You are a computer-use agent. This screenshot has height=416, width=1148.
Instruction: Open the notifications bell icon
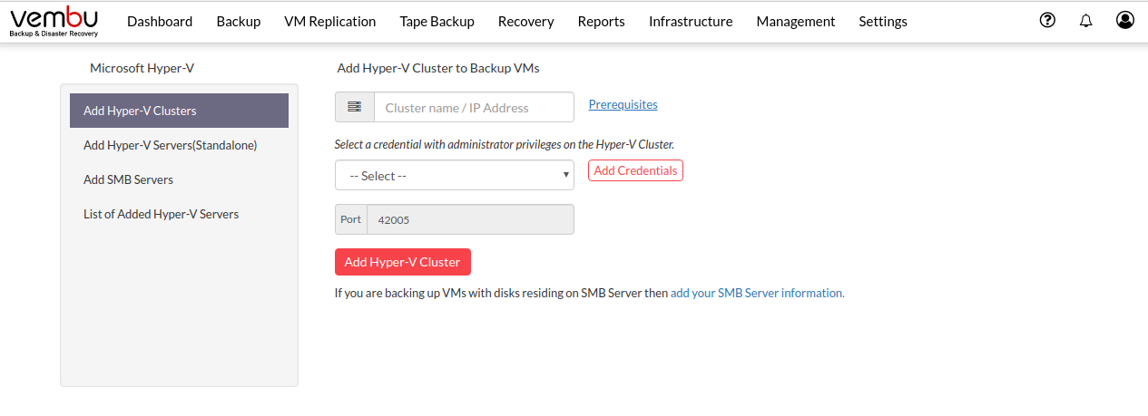click(x=1085, y=21)
